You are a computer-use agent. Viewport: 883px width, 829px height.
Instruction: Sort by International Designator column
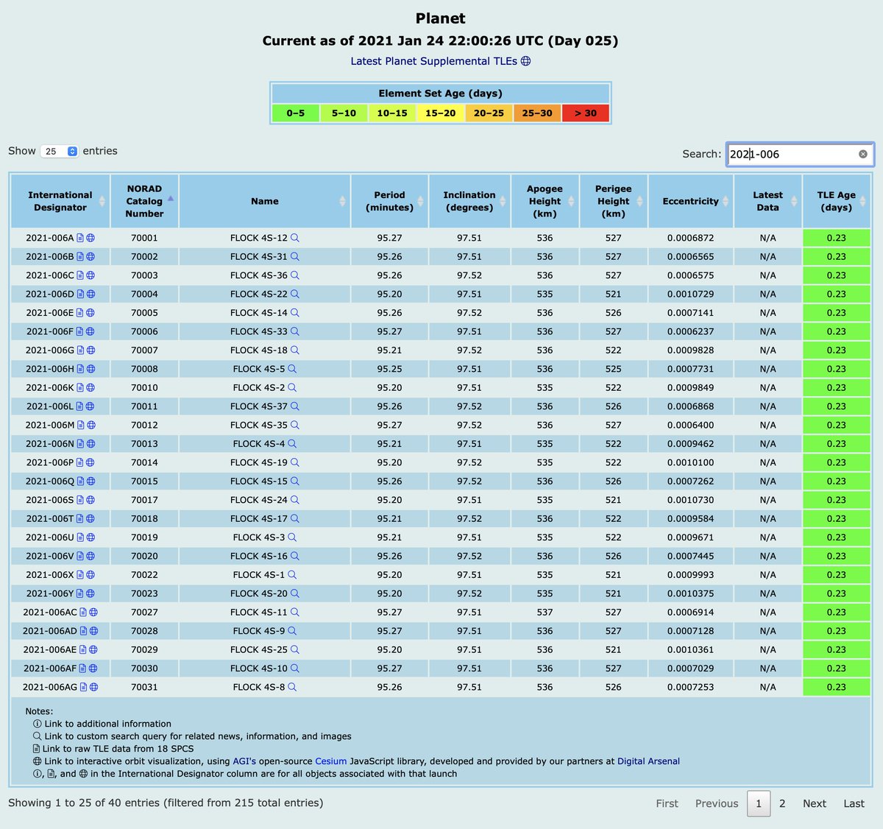(60, 201)
